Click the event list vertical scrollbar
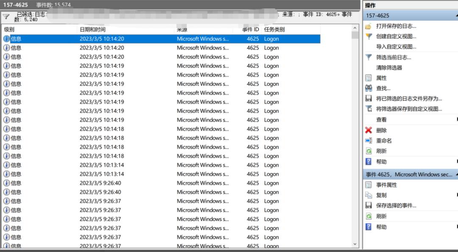458x252 pixels. tap(355, 135)
